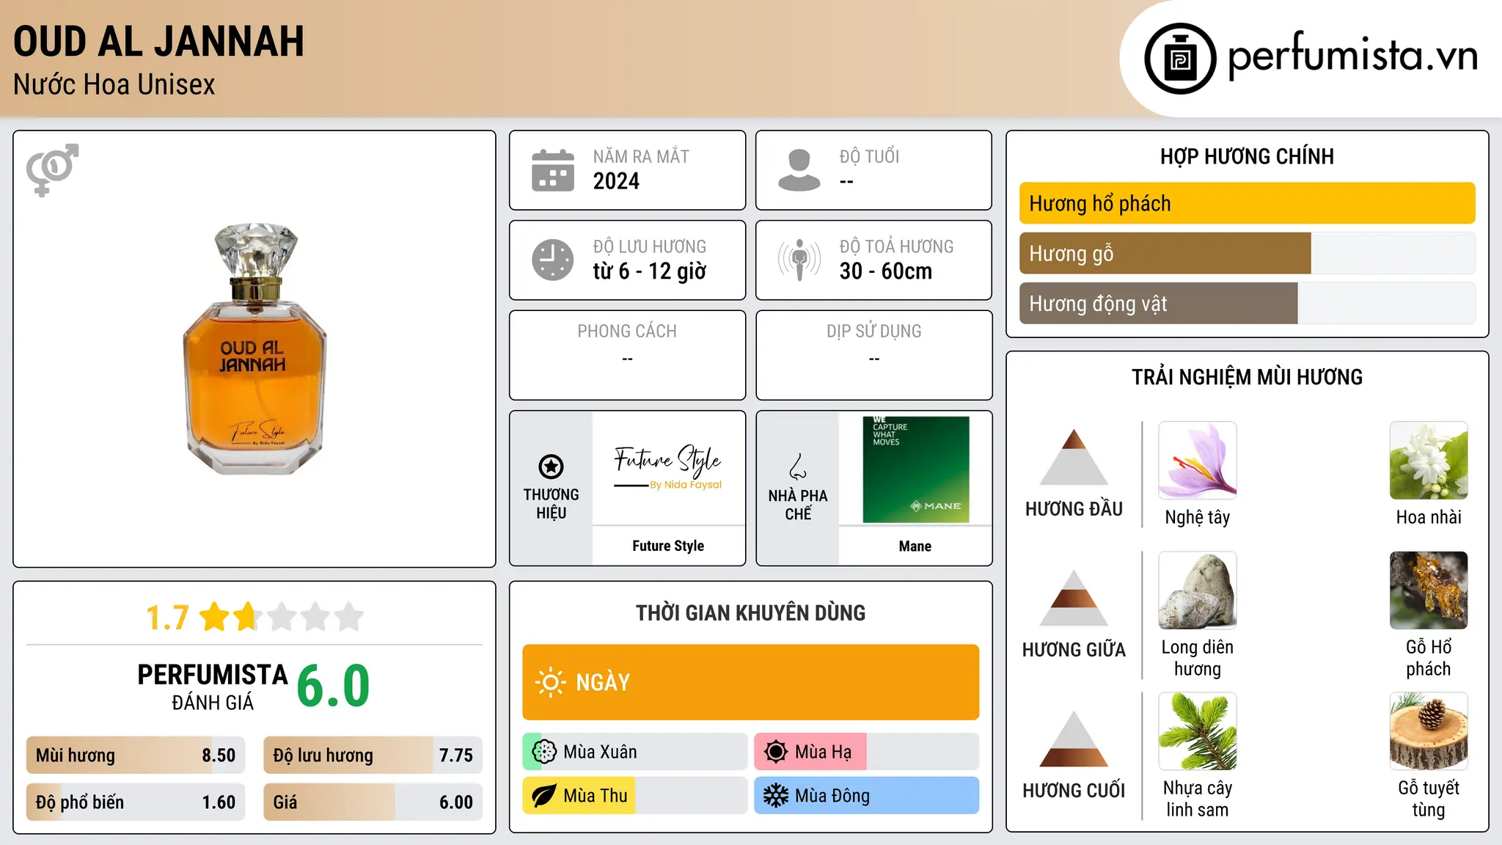Select the pyramid icon above Hương giữa

point(1074,598)
